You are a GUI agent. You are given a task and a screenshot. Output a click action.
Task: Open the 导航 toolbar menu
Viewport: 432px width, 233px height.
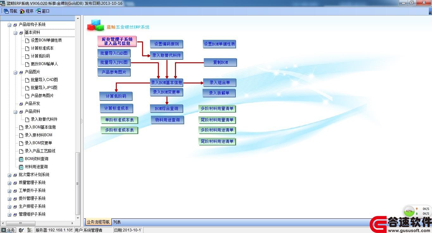[x=10, y=11]
